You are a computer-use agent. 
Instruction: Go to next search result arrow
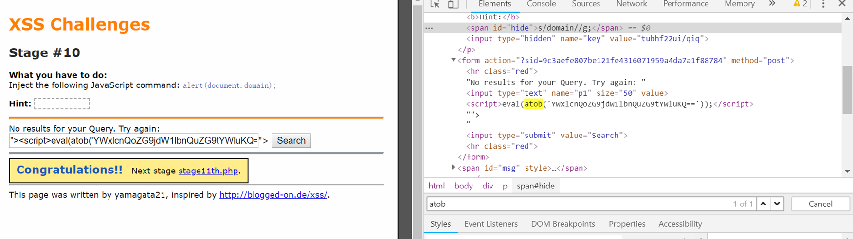[x=777, y=204]
